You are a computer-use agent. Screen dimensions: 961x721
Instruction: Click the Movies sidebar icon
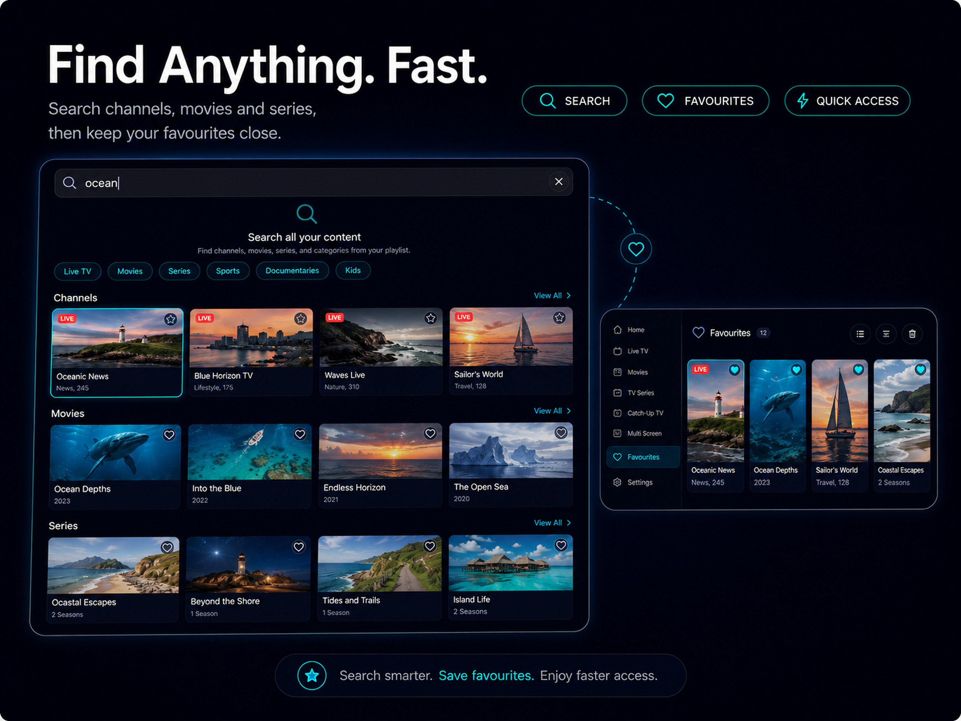pyautogui.click(x=617, y=372)
